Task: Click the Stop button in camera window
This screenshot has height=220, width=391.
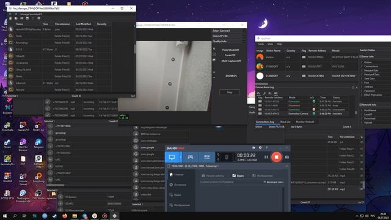Action: click(x=230, y=92)
